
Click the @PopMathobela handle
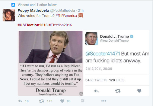pyautogui.click(x=62, y=10)
